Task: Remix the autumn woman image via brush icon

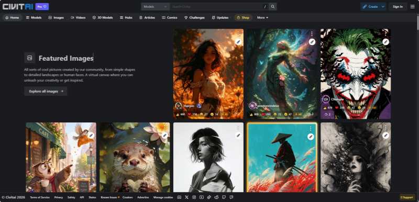Action: [x=238, y=42]
